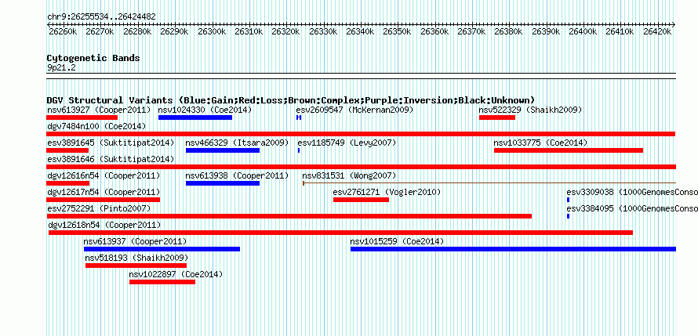Select the nsv522329 (Shaikh2009) red bar

[496, 117]
